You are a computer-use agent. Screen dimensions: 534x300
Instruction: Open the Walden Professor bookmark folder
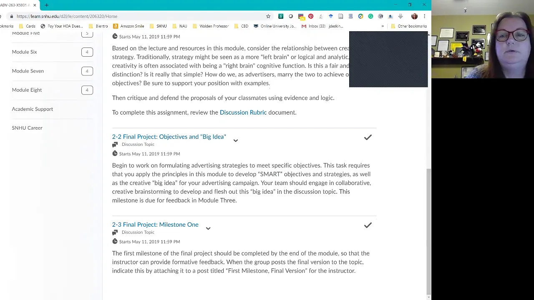pyautogui.click(x=210, y=26)
